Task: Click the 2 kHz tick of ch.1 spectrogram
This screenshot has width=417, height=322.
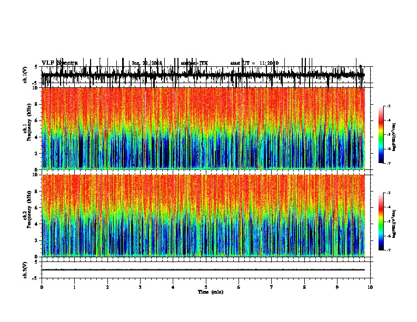Action: point(37,153)
